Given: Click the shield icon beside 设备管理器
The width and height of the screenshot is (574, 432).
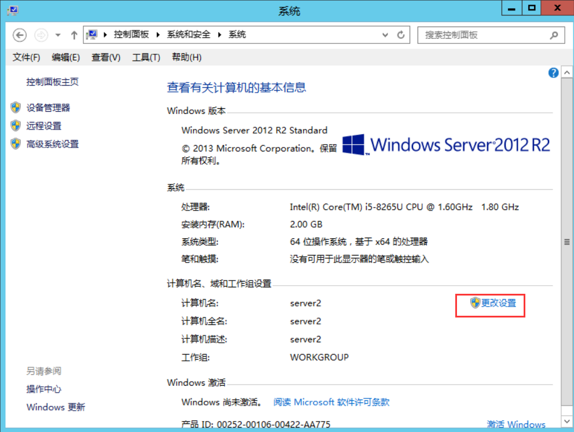Looking at the screenshot, I should click(16, 108).
